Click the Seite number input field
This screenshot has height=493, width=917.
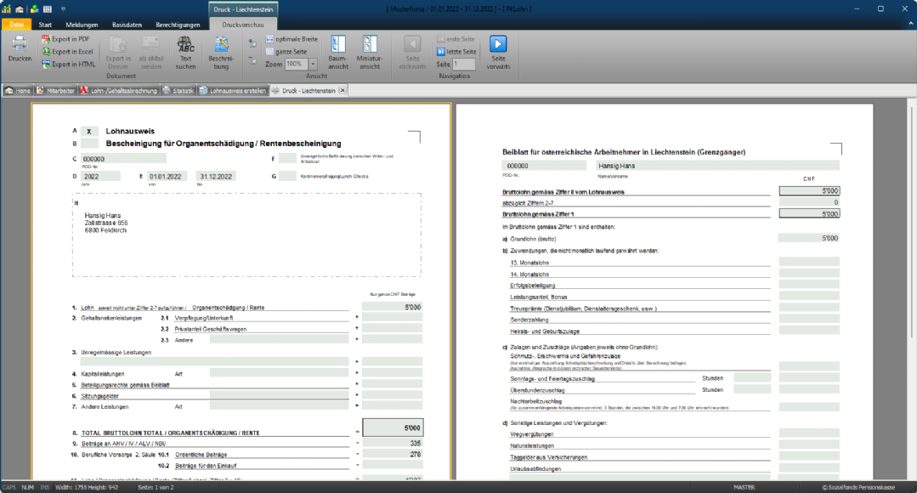point(464,65)
